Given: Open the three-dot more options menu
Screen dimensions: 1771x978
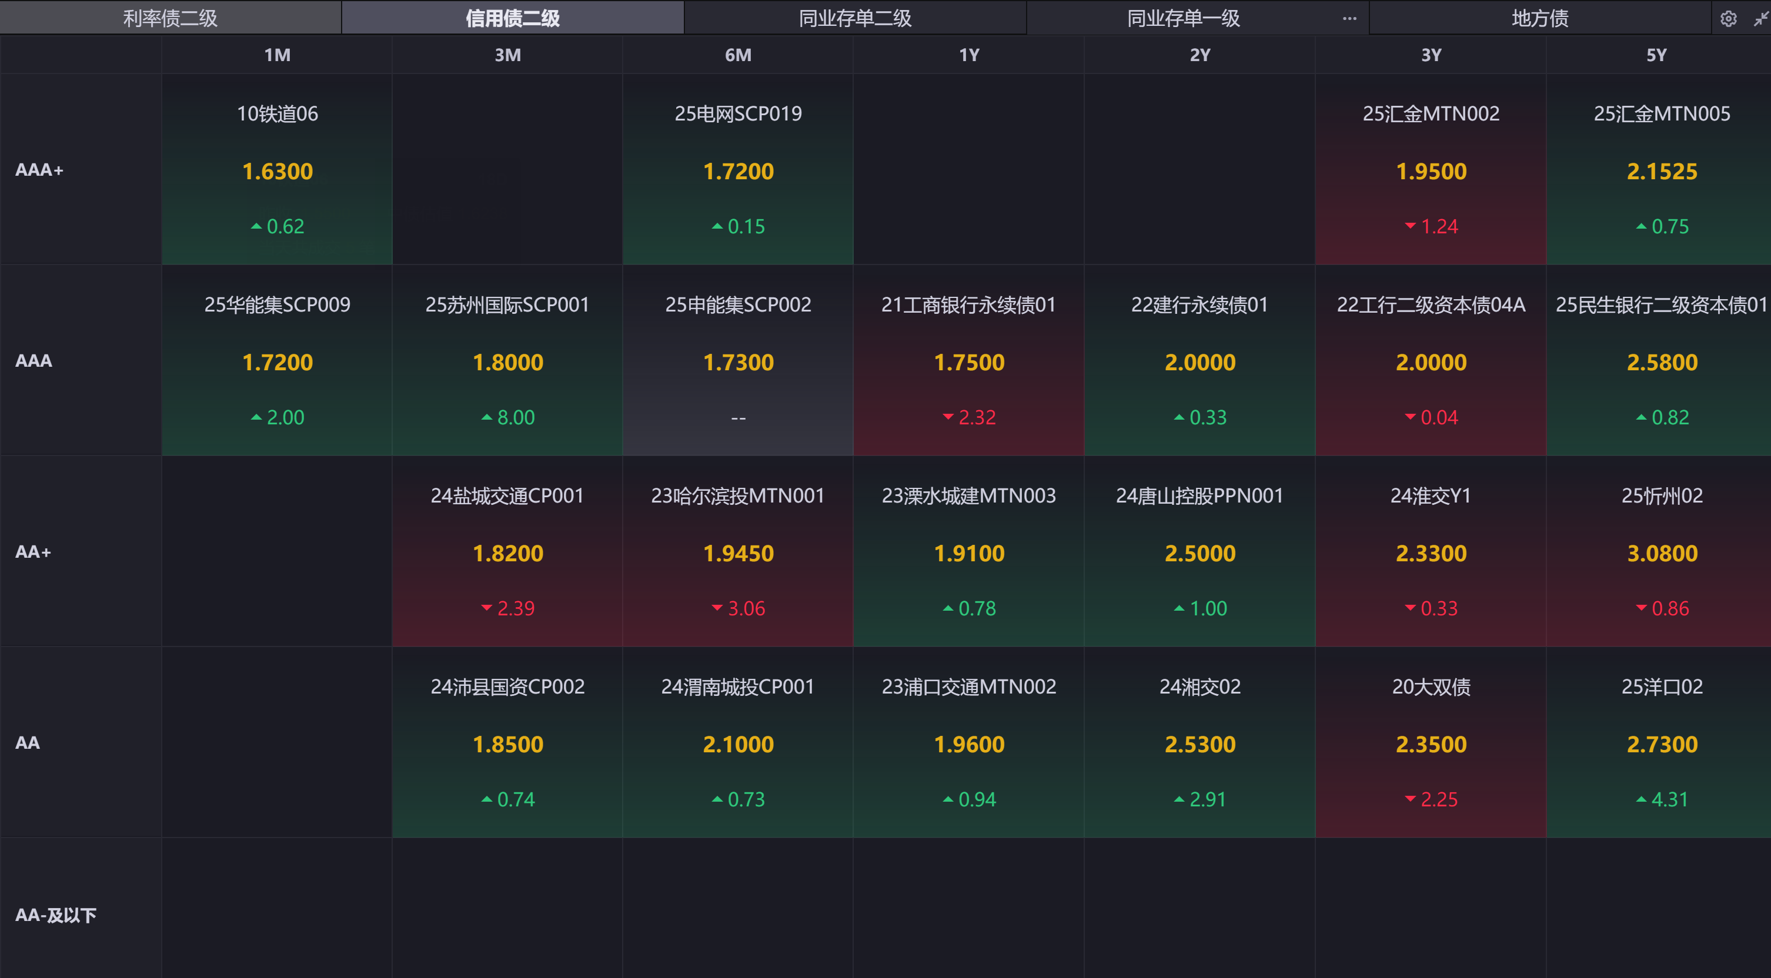Looking at the screenshot, I should click(1349, 19).
